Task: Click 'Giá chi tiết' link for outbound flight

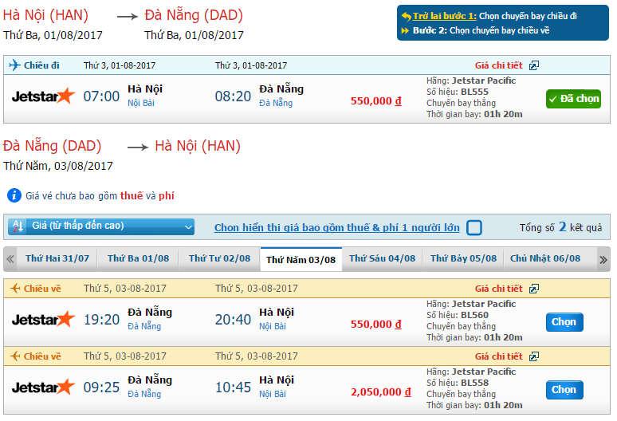Action: [498, 65]
